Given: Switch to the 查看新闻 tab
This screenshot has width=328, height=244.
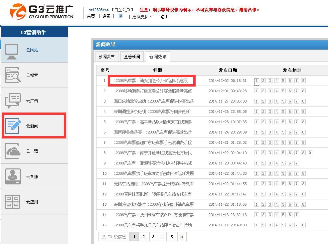Looking at the screenshot, I should point(132,57).
